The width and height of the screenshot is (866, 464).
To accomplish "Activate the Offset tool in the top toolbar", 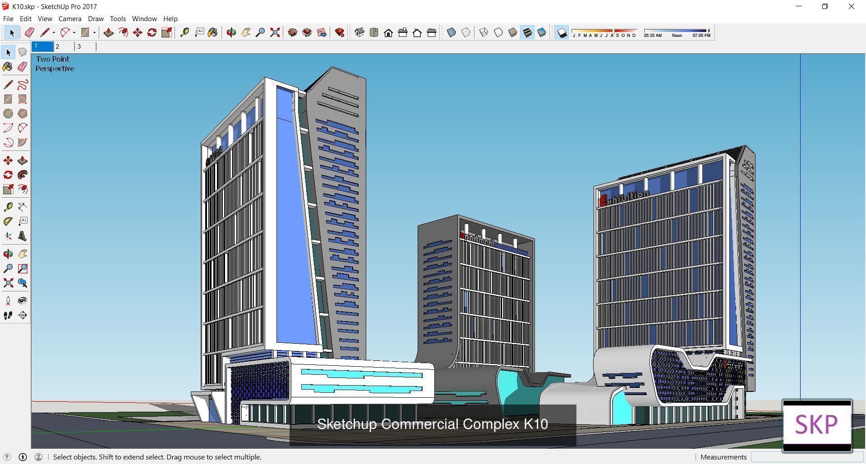I will coord(123,32).
